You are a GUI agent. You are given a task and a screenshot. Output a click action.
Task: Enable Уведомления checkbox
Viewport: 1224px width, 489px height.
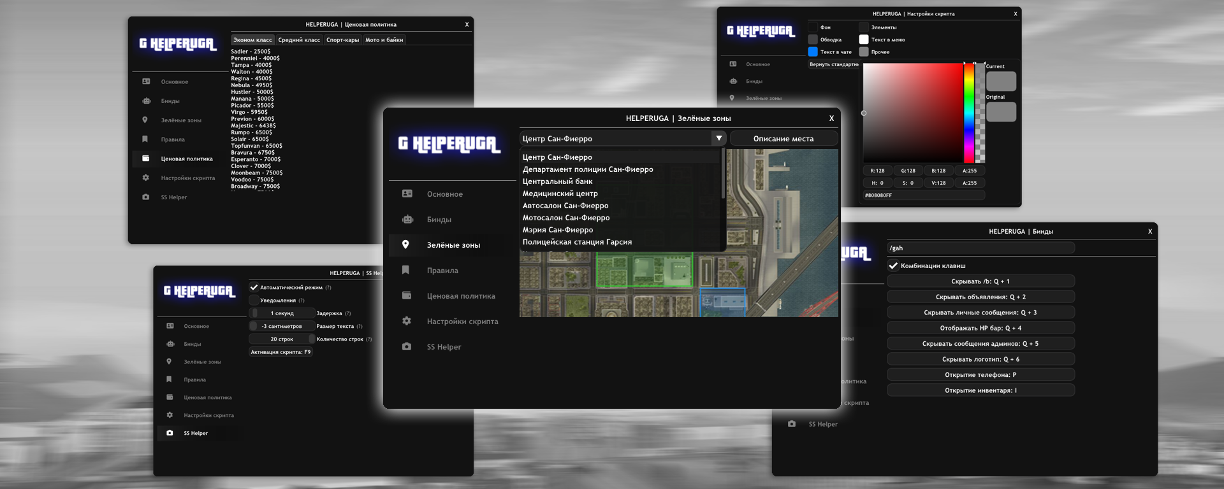(x=254, y=300)
